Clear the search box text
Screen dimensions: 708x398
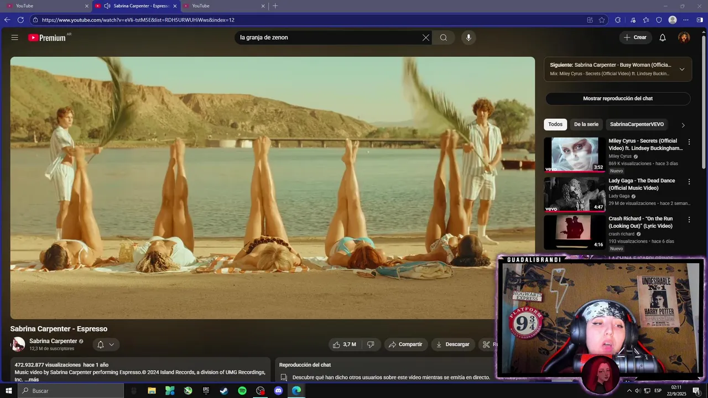(x=425, y=38)
